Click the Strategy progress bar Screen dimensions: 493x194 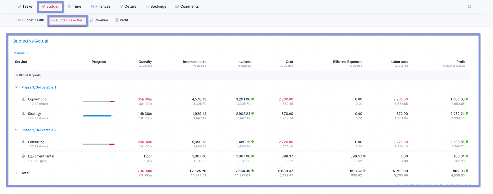pyautogui.click(x=99, y=116)
